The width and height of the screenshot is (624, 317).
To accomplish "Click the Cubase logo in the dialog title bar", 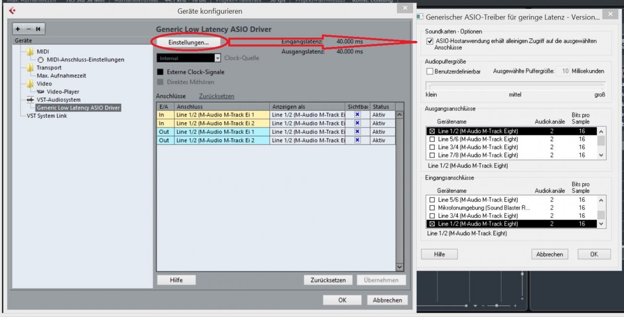I will point(12,11).
